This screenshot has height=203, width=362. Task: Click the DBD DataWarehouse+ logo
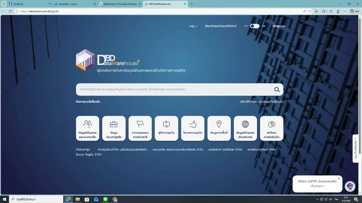[108, 60]
